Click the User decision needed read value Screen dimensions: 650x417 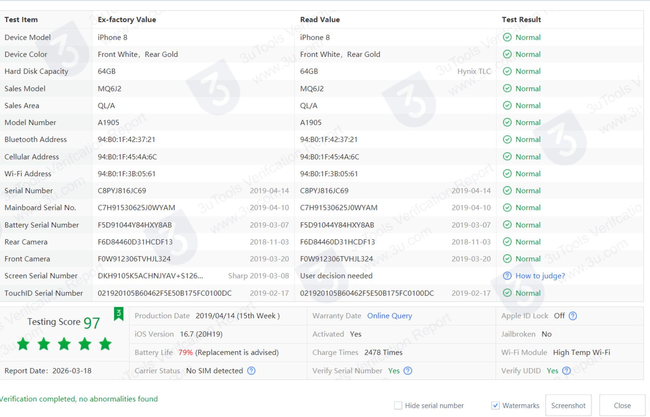(x=336, y=276)
